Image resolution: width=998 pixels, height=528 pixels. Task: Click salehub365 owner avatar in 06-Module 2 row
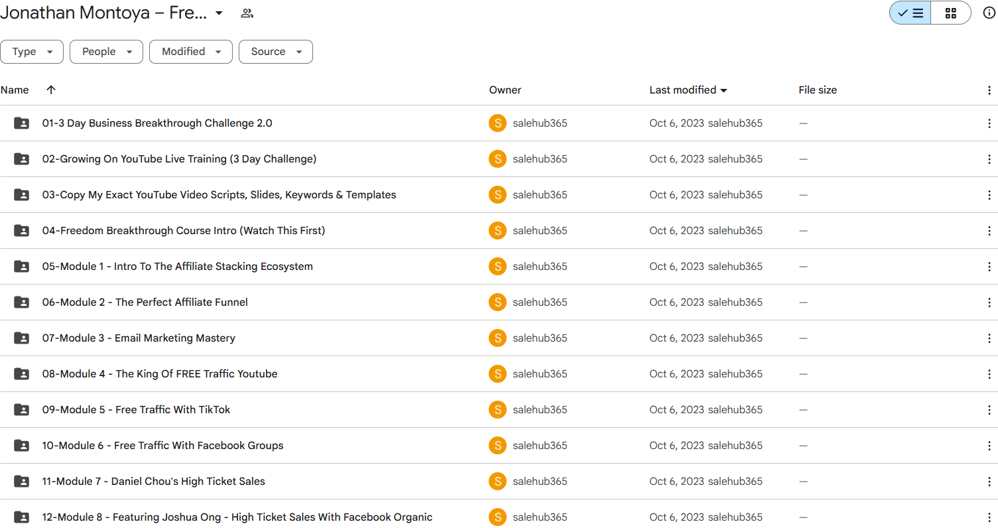coord(497,302)
